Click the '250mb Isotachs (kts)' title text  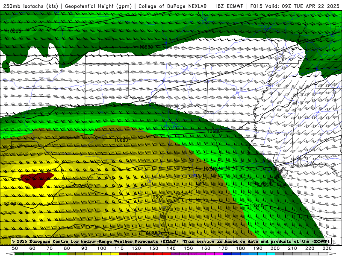click(x=31, y=6)
